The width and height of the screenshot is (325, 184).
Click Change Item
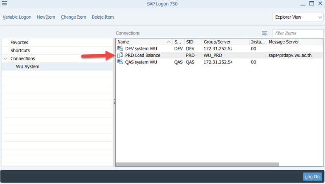coord(73,17)
